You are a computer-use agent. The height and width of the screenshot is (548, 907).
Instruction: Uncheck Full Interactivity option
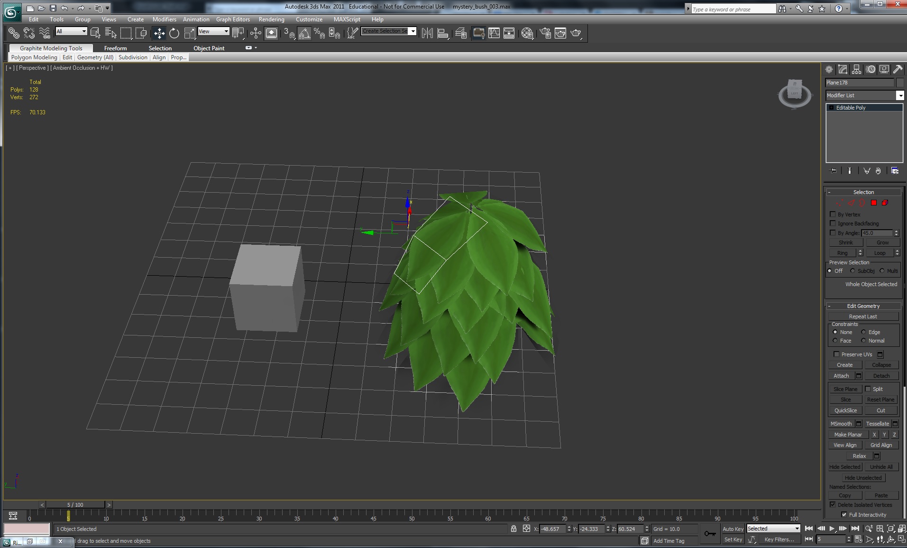pyautogui.click(x=844, y=515)
